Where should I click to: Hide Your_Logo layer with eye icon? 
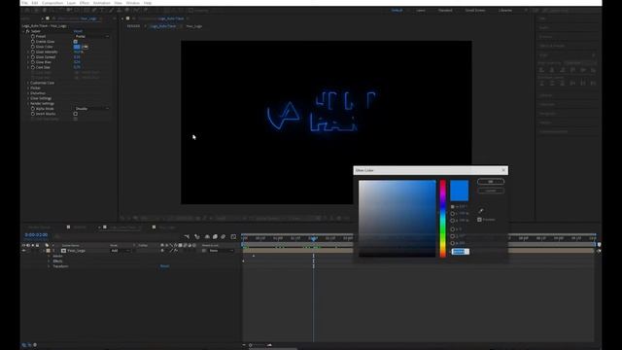pyautogui.click(x=23, y=251)
